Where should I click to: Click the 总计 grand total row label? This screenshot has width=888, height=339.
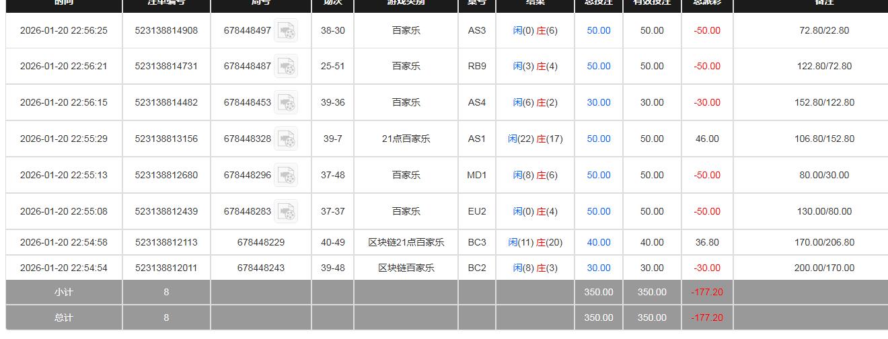click(64, 317)
